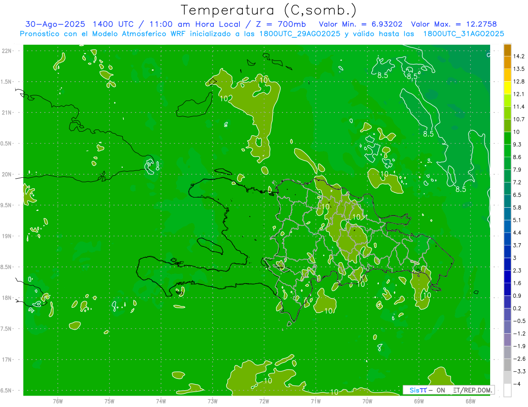This screenshot has height=407, width=528.
Task: Click the '10.7' color scale value
Action: tap(518, 119)
